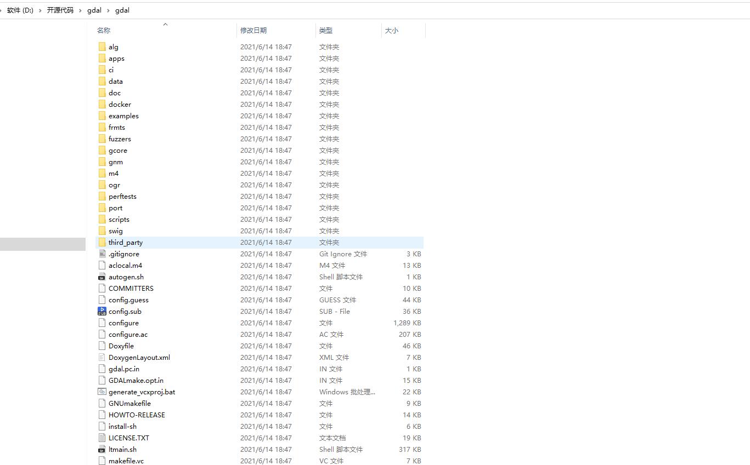Select the gcore folder icon
Screen dimensions: 750x465
click(102, 150)
